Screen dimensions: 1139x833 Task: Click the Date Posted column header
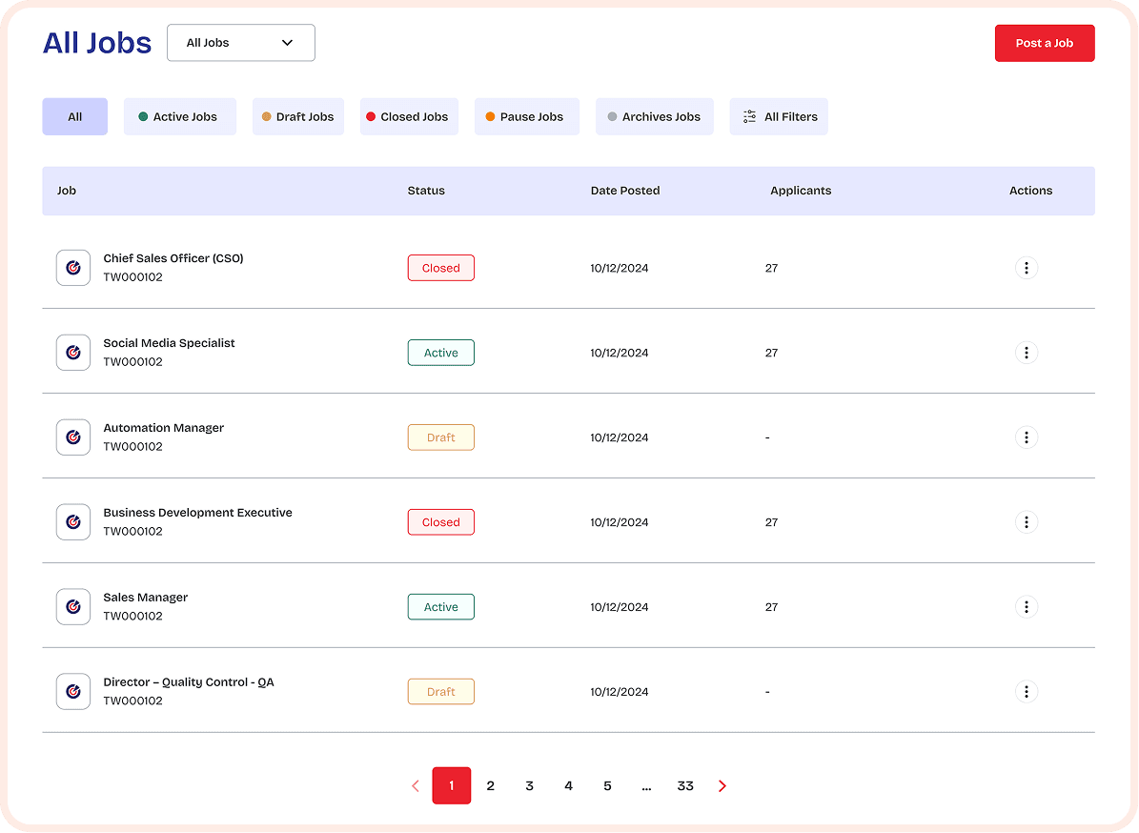[624, 191]
